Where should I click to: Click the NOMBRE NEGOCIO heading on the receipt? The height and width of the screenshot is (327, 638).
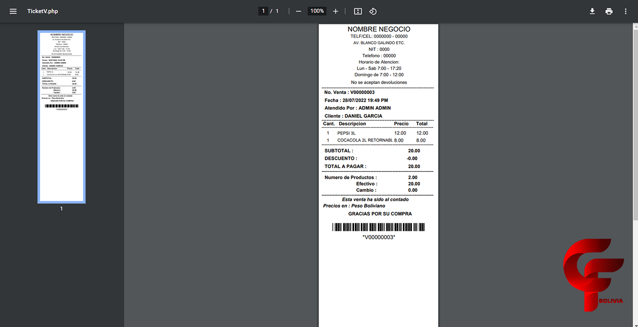[x=379, y=29]
